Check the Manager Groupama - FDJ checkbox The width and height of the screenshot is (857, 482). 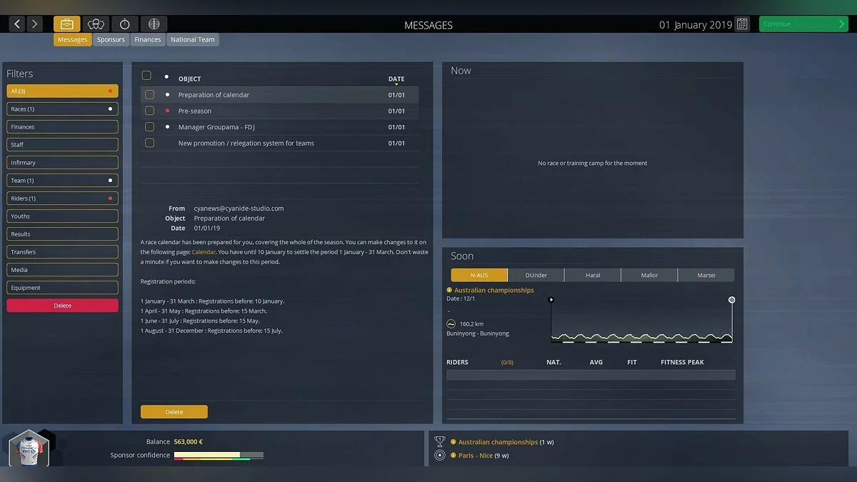149,127
